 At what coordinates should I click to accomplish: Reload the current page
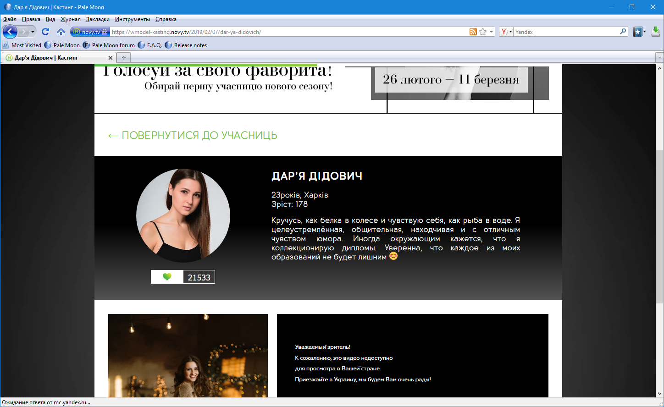coord(45,32)
